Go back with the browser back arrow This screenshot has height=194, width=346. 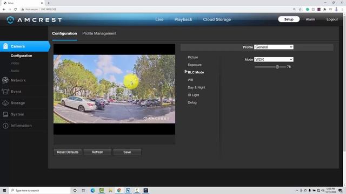(4, 9)
